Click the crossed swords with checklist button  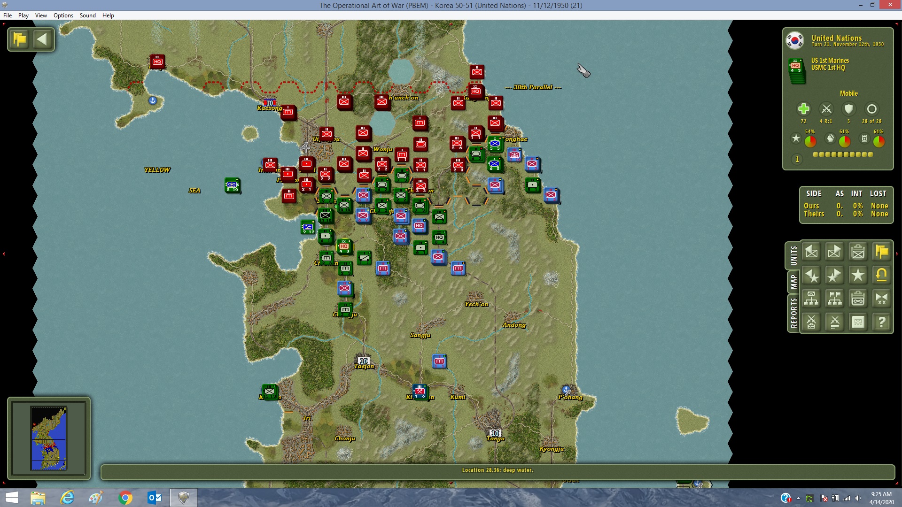tap(811, 322)
